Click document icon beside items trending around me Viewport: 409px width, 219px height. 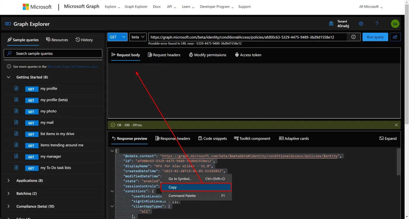point(16,145)
